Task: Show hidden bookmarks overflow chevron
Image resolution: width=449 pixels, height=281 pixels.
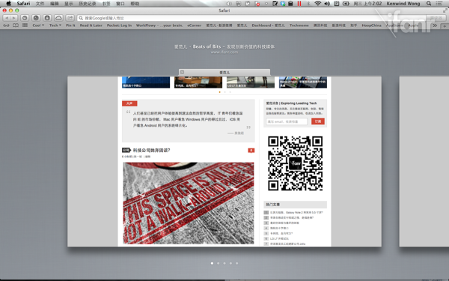Action: tap(435, 25)
